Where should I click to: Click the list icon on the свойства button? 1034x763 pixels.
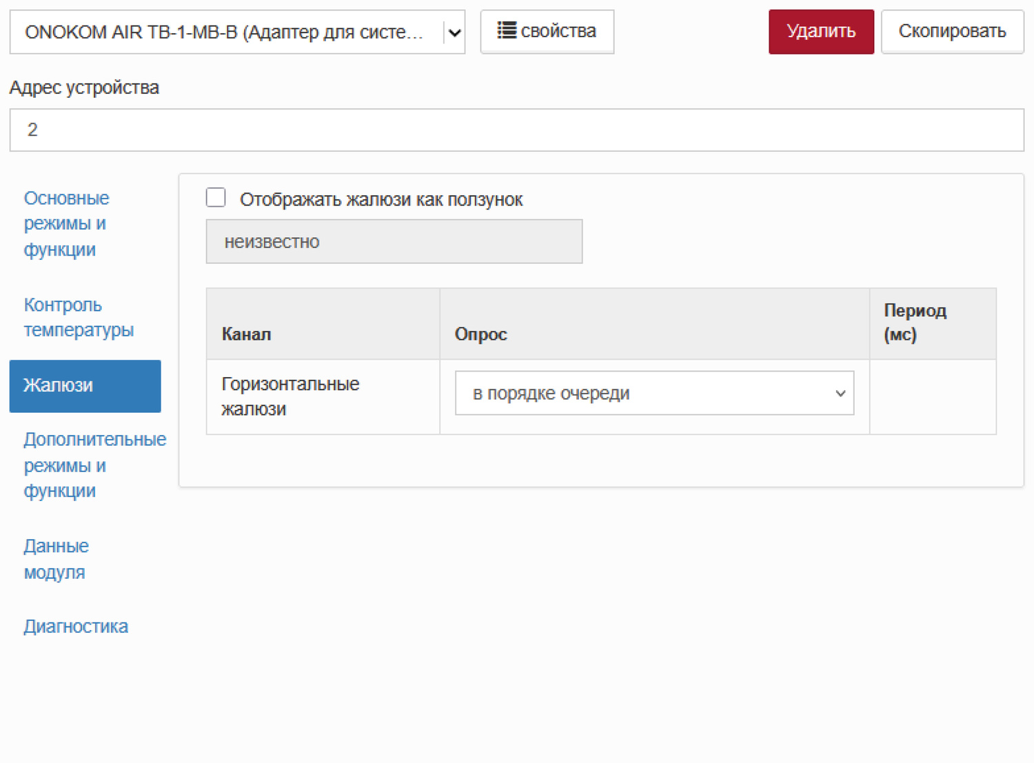pyautogui.click(x=507, y=30)
